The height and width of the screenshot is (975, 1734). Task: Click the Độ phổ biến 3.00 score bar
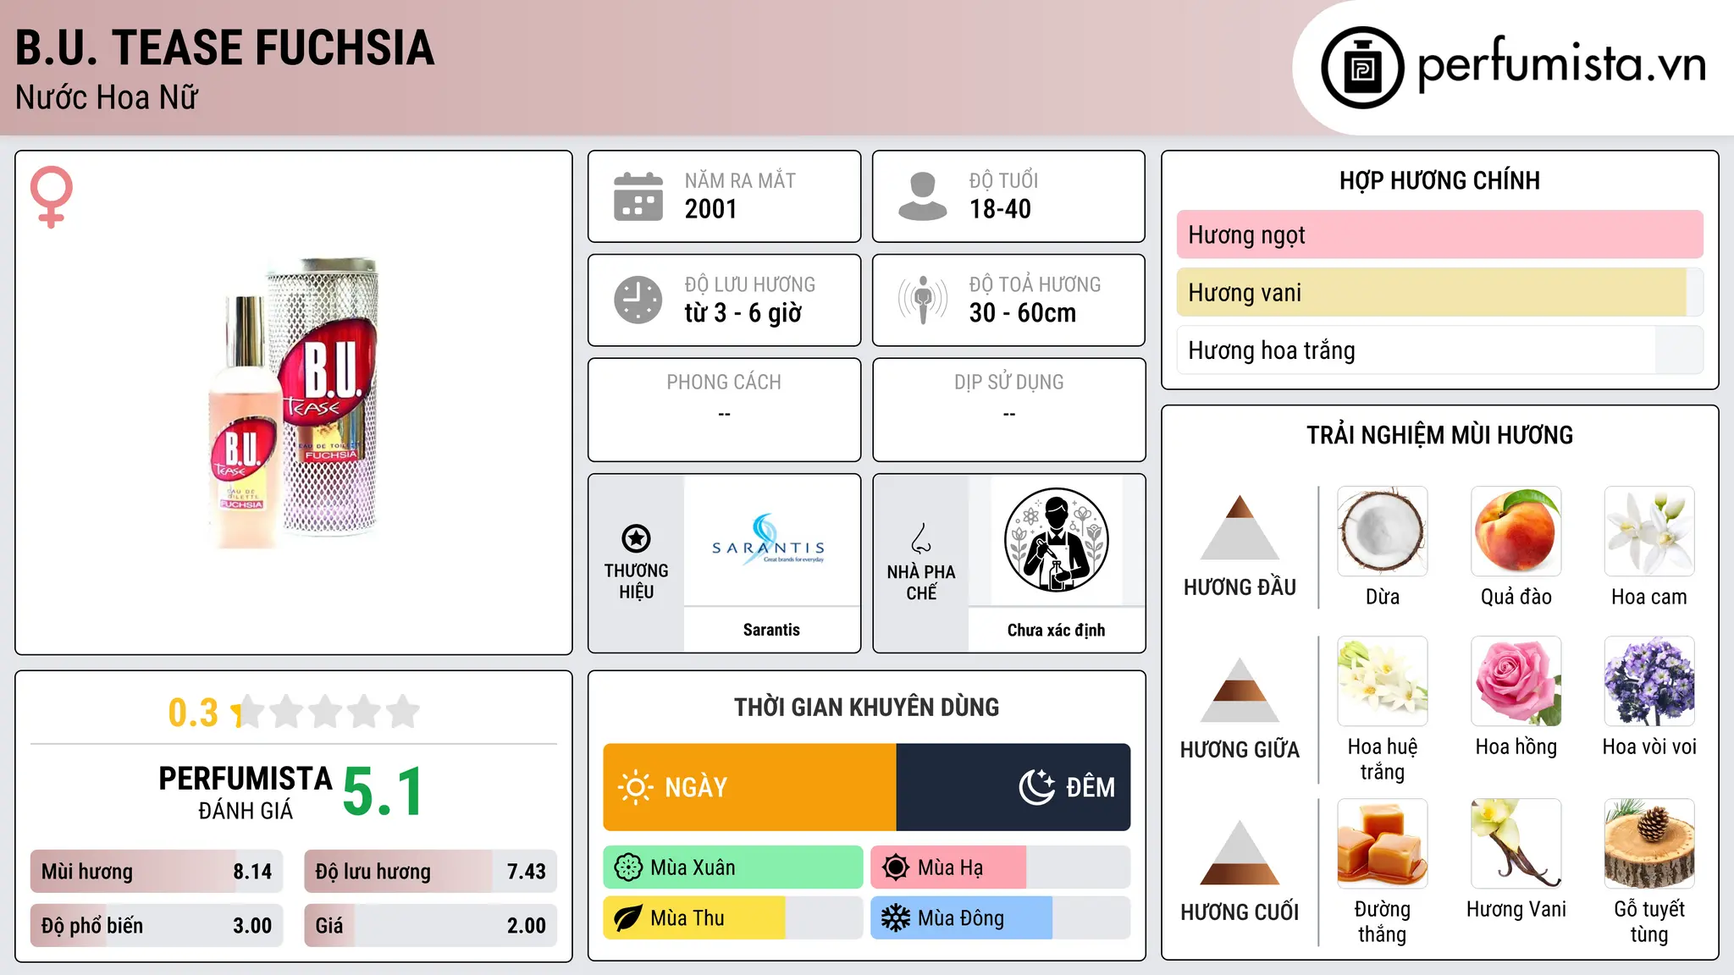(157, 925)
